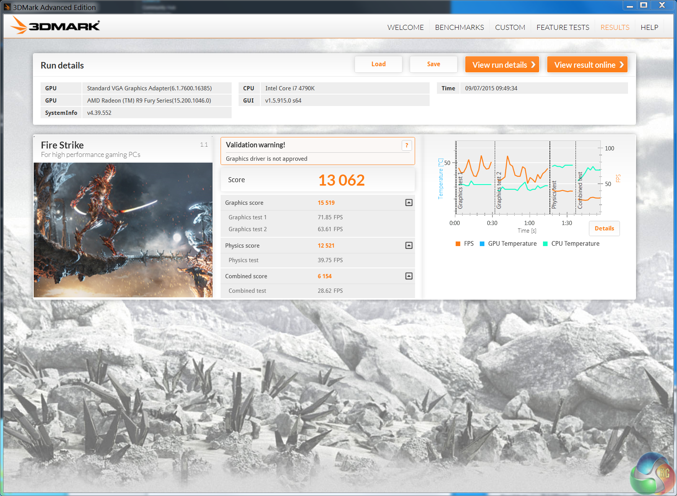Switch to the BENCHMARKS tab
677x496 pixels.
[459, 28]
